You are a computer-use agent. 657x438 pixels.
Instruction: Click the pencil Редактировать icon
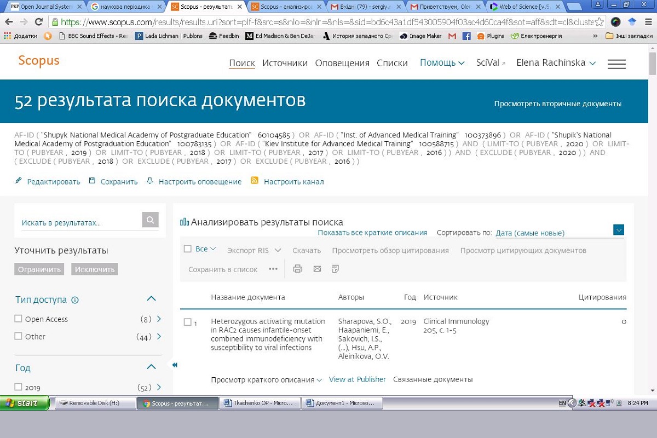(19, 181)
